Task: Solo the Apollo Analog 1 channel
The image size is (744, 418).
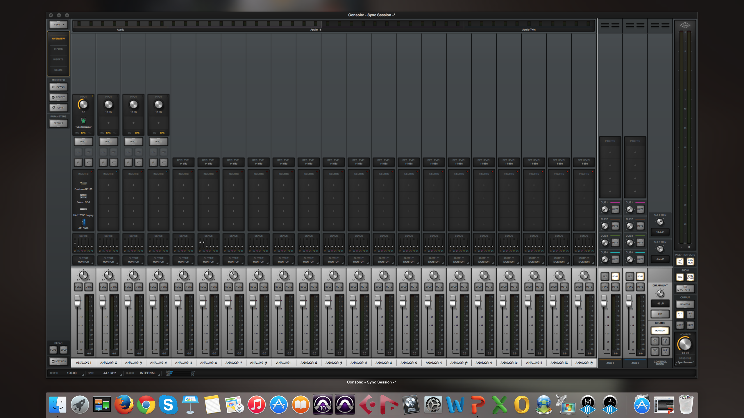Action: [78, 287]
